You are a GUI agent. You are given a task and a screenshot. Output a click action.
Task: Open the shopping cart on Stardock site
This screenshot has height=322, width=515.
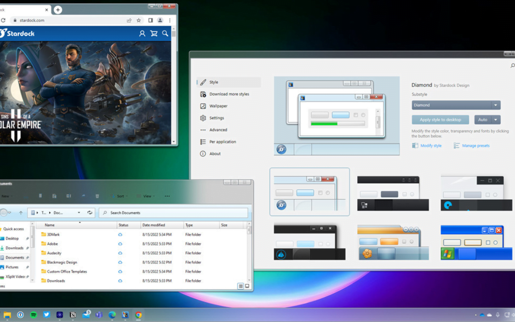click(154, 34)
